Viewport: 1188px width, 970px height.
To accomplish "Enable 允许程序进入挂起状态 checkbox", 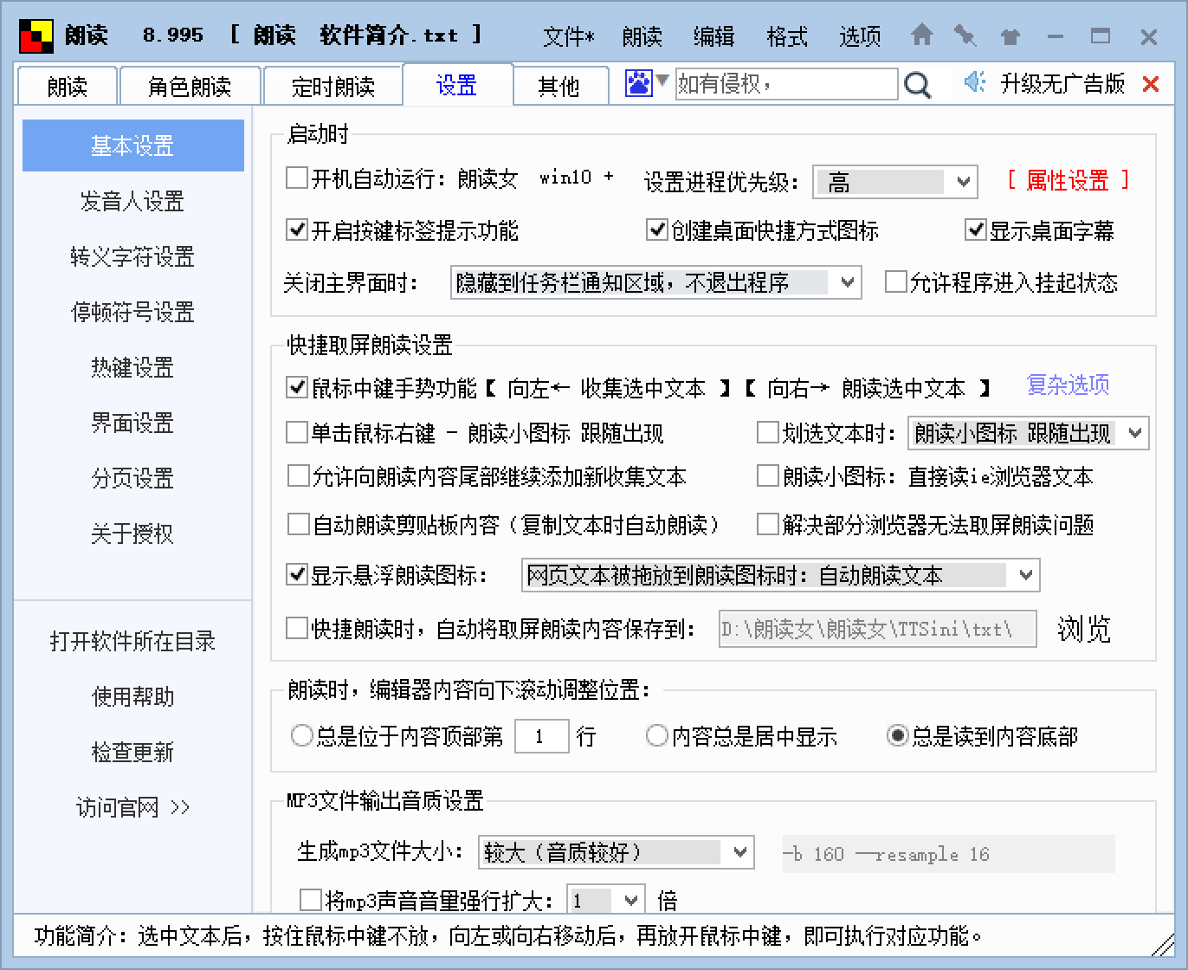I will click(x=895, y=281).
